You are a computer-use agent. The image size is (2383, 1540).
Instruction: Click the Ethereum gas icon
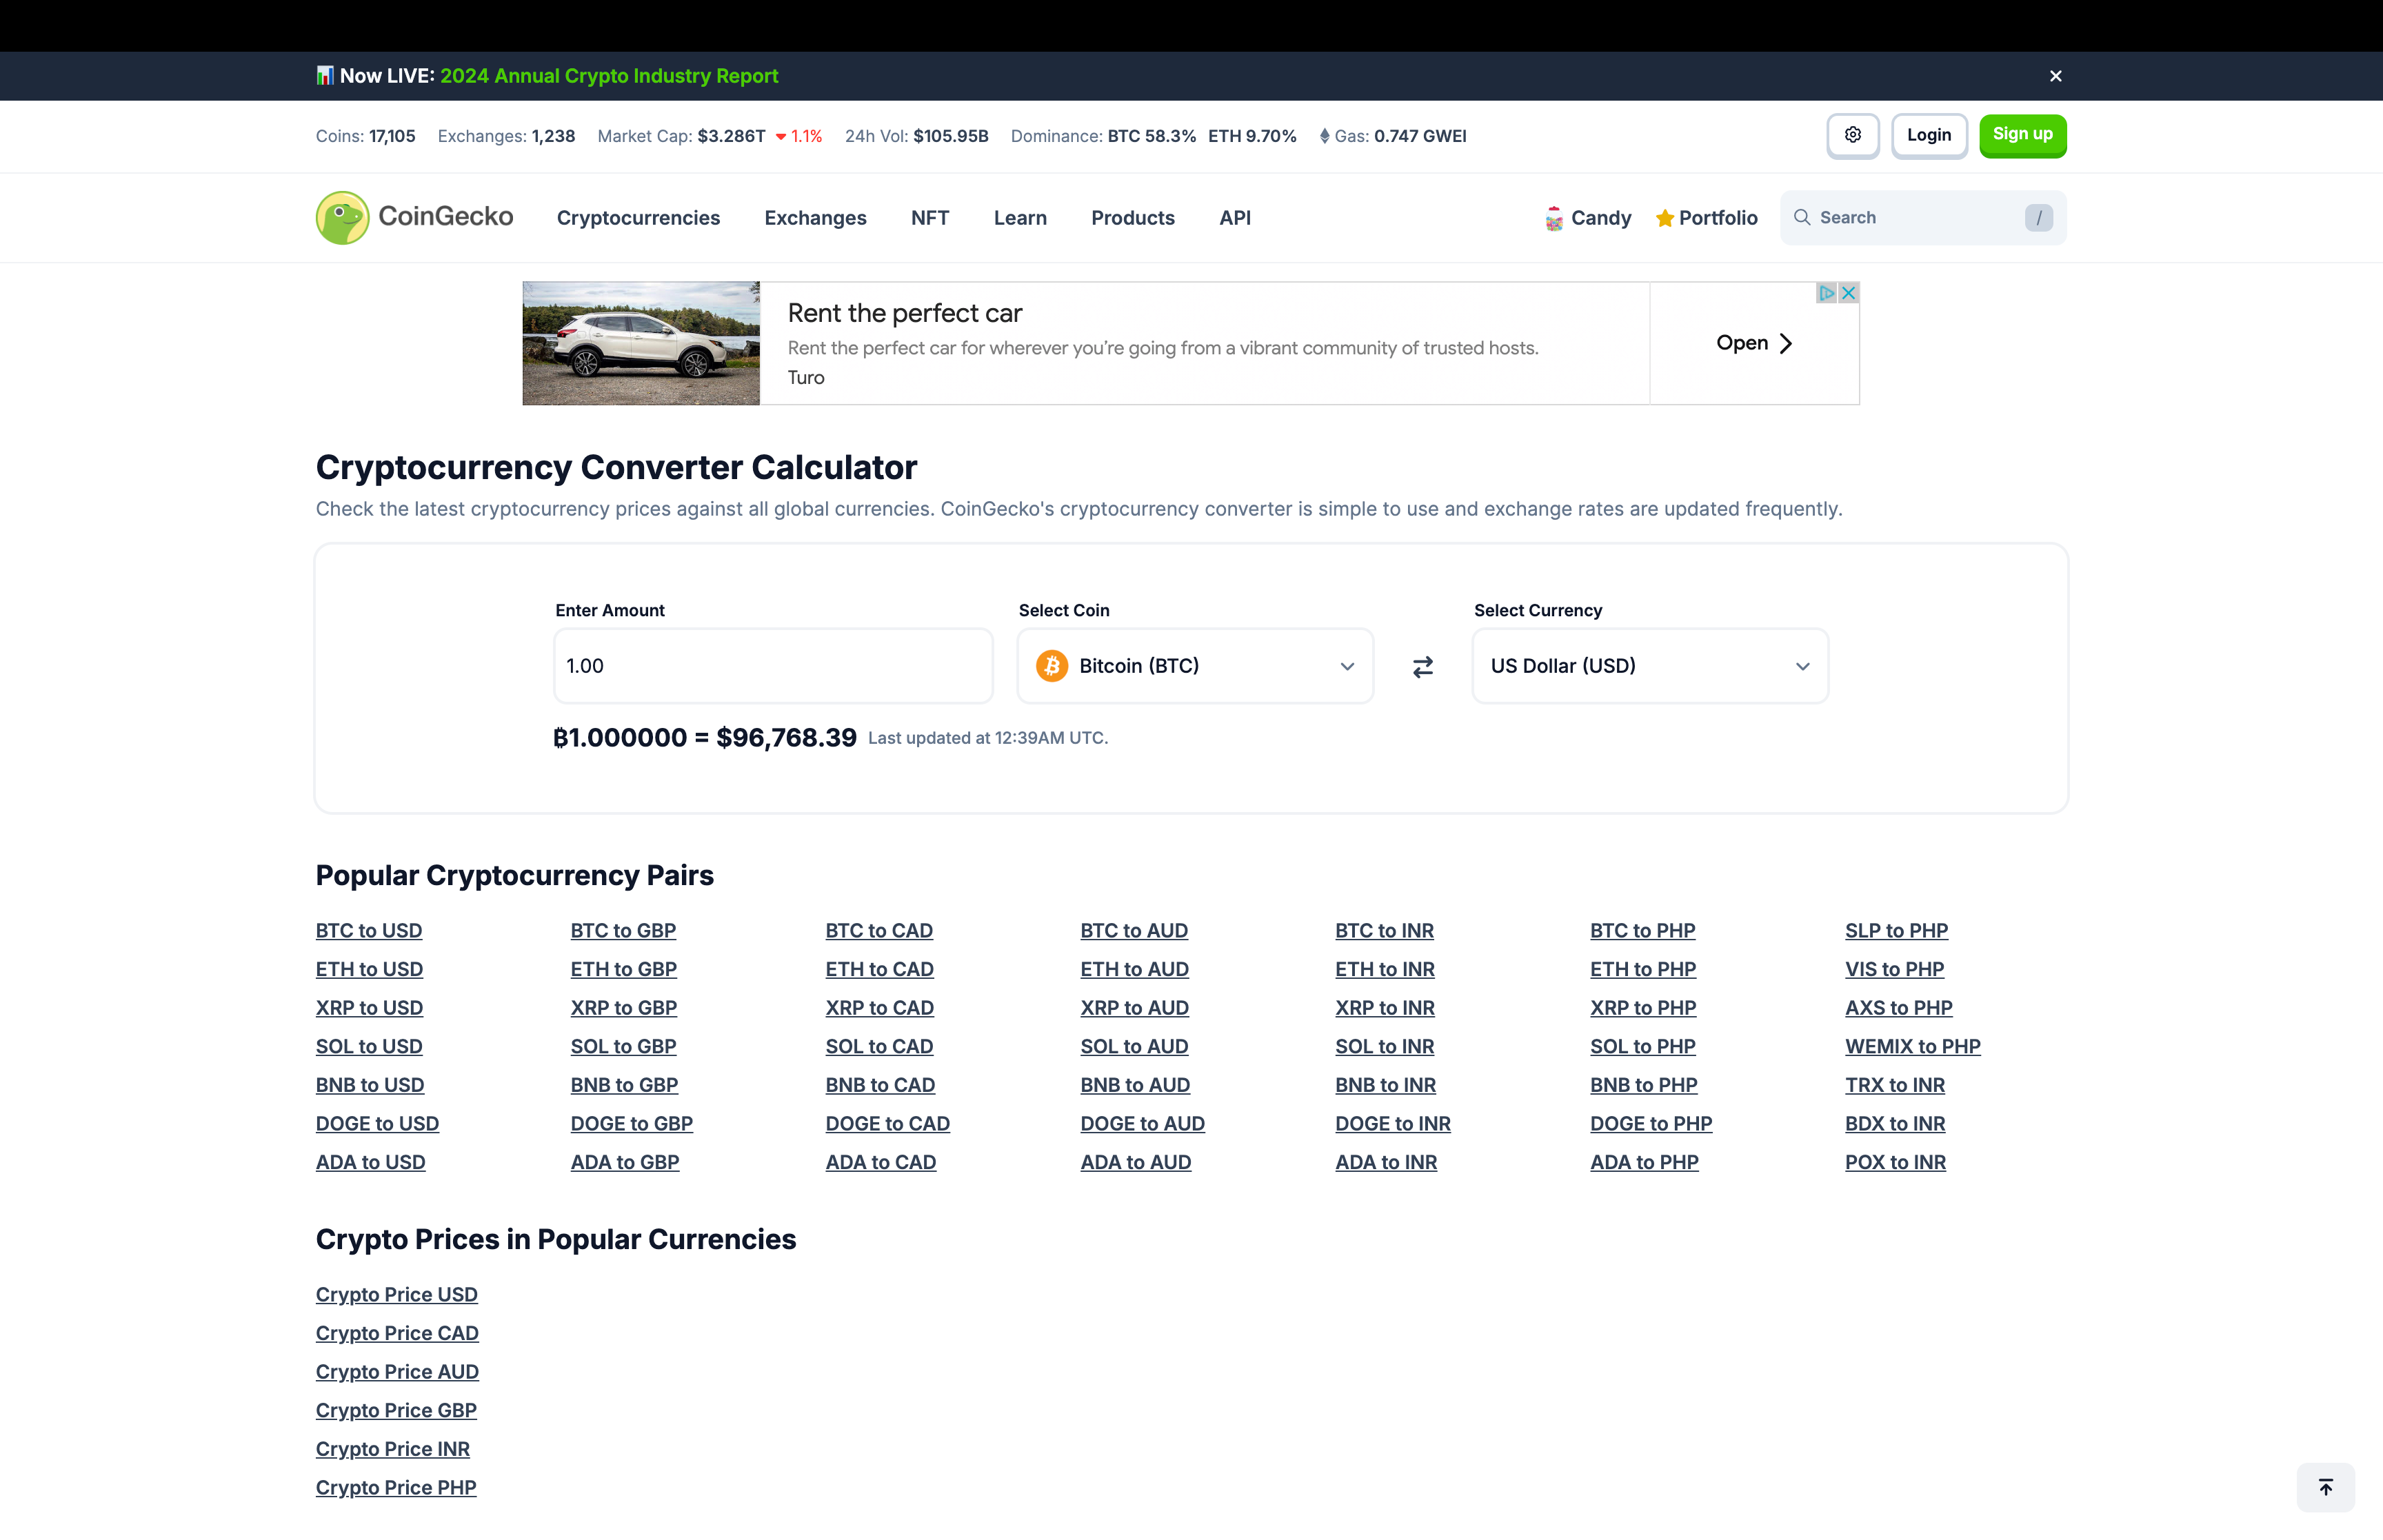coord(1324,136)
